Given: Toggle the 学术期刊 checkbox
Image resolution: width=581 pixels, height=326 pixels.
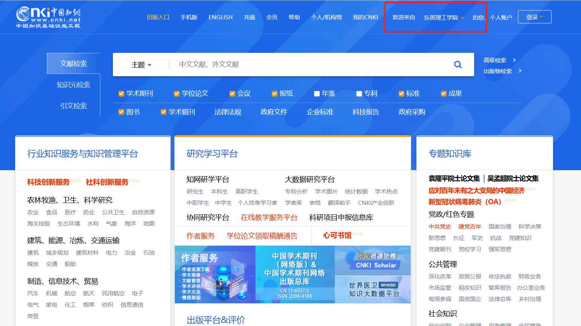Looking at the screenshot, I should coord(121,94).
